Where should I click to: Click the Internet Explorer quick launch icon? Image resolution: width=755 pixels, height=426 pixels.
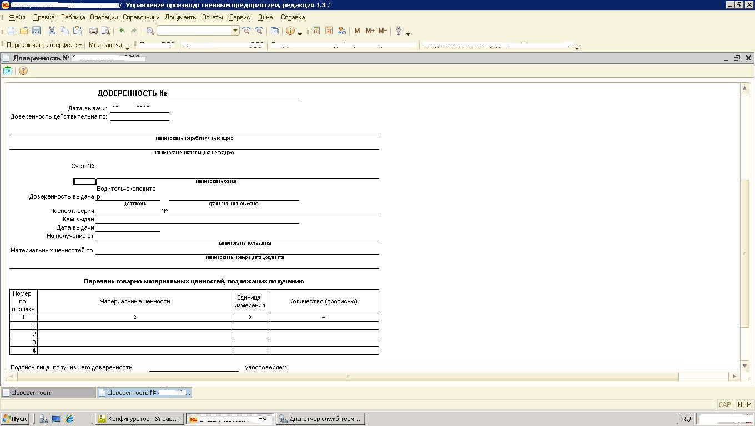point(69,419)
